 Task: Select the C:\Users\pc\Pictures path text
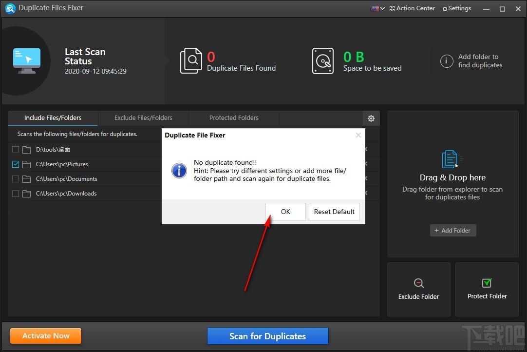click(x=62, y=164)
